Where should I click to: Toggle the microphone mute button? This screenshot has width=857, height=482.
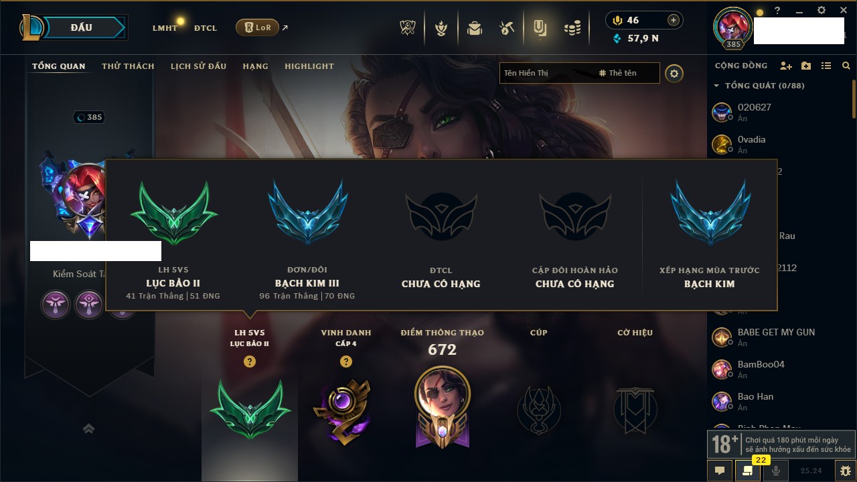[x=776, y=471]
